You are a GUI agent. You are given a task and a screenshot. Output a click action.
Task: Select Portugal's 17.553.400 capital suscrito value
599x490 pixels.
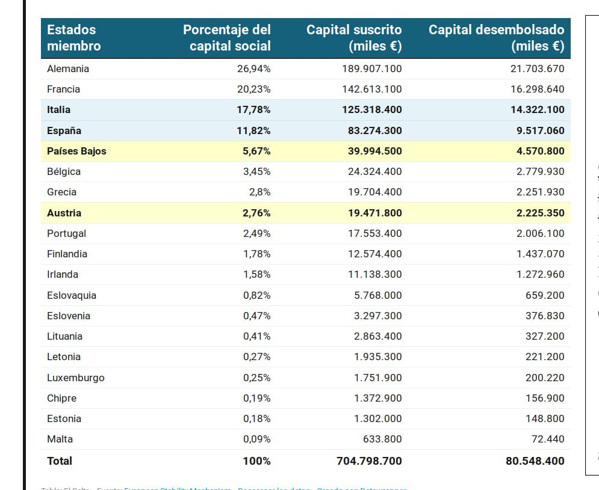coord(375,233)
